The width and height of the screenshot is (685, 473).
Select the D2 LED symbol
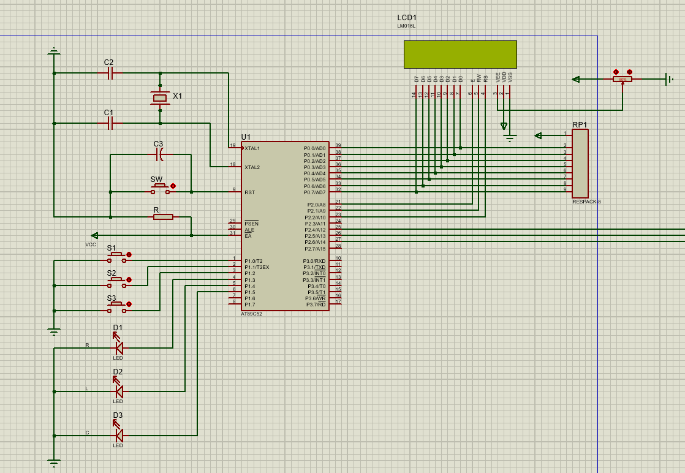point(119,392)
